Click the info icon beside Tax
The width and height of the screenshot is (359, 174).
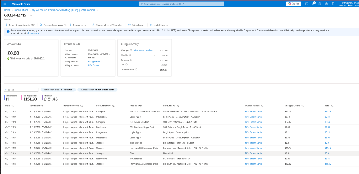click(x=126, y=65)
